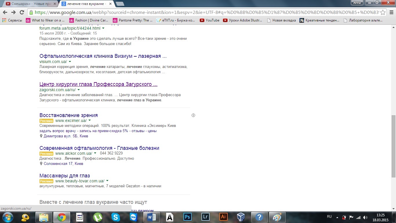396x223 pixels.
Task: Open the YouTube bookmark
Action: point(210,20)
